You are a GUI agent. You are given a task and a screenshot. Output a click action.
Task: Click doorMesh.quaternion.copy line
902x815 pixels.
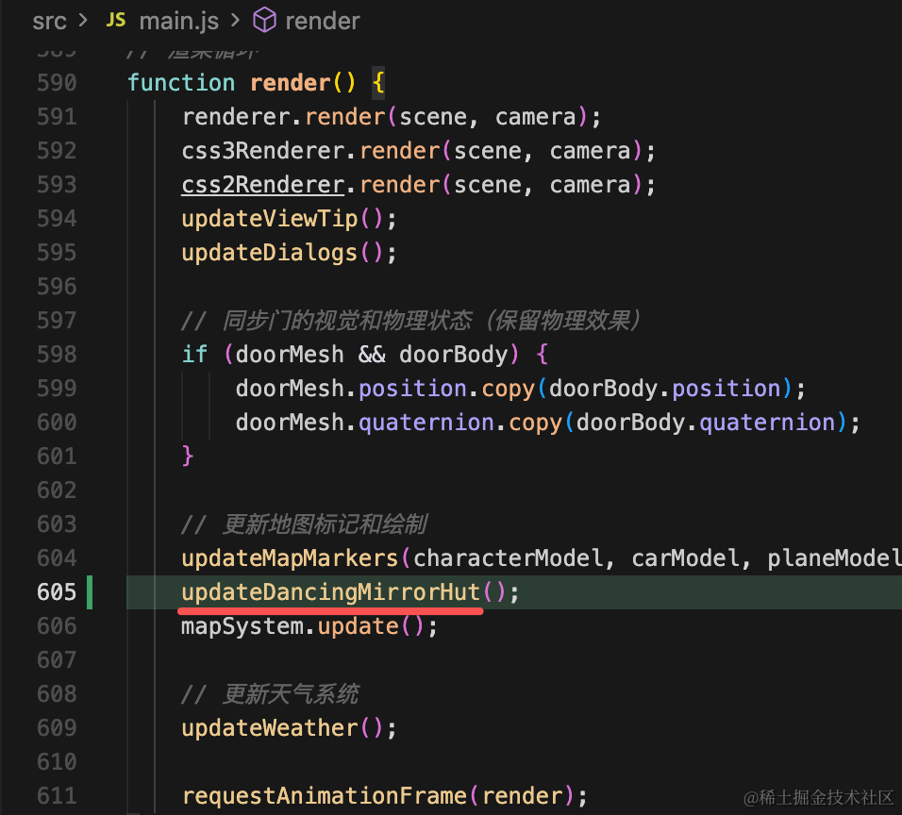pos(548,423)
